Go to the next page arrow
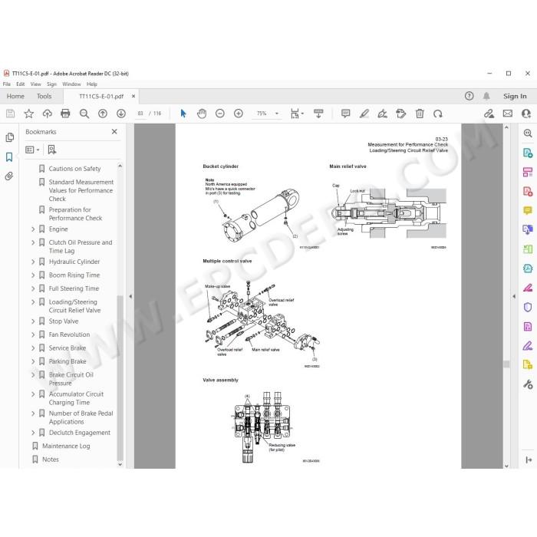The height and width of the screenshot is (537, 537). pyautogui.click(x=121, y=114)
